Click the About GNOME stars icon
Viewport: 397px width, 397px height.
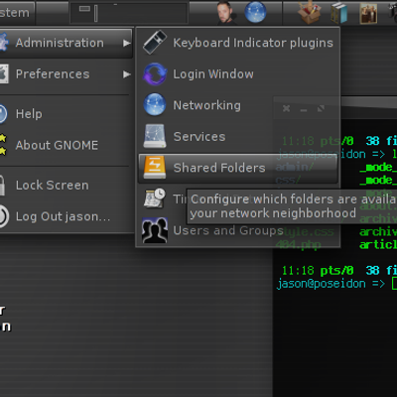pos(3,145)
